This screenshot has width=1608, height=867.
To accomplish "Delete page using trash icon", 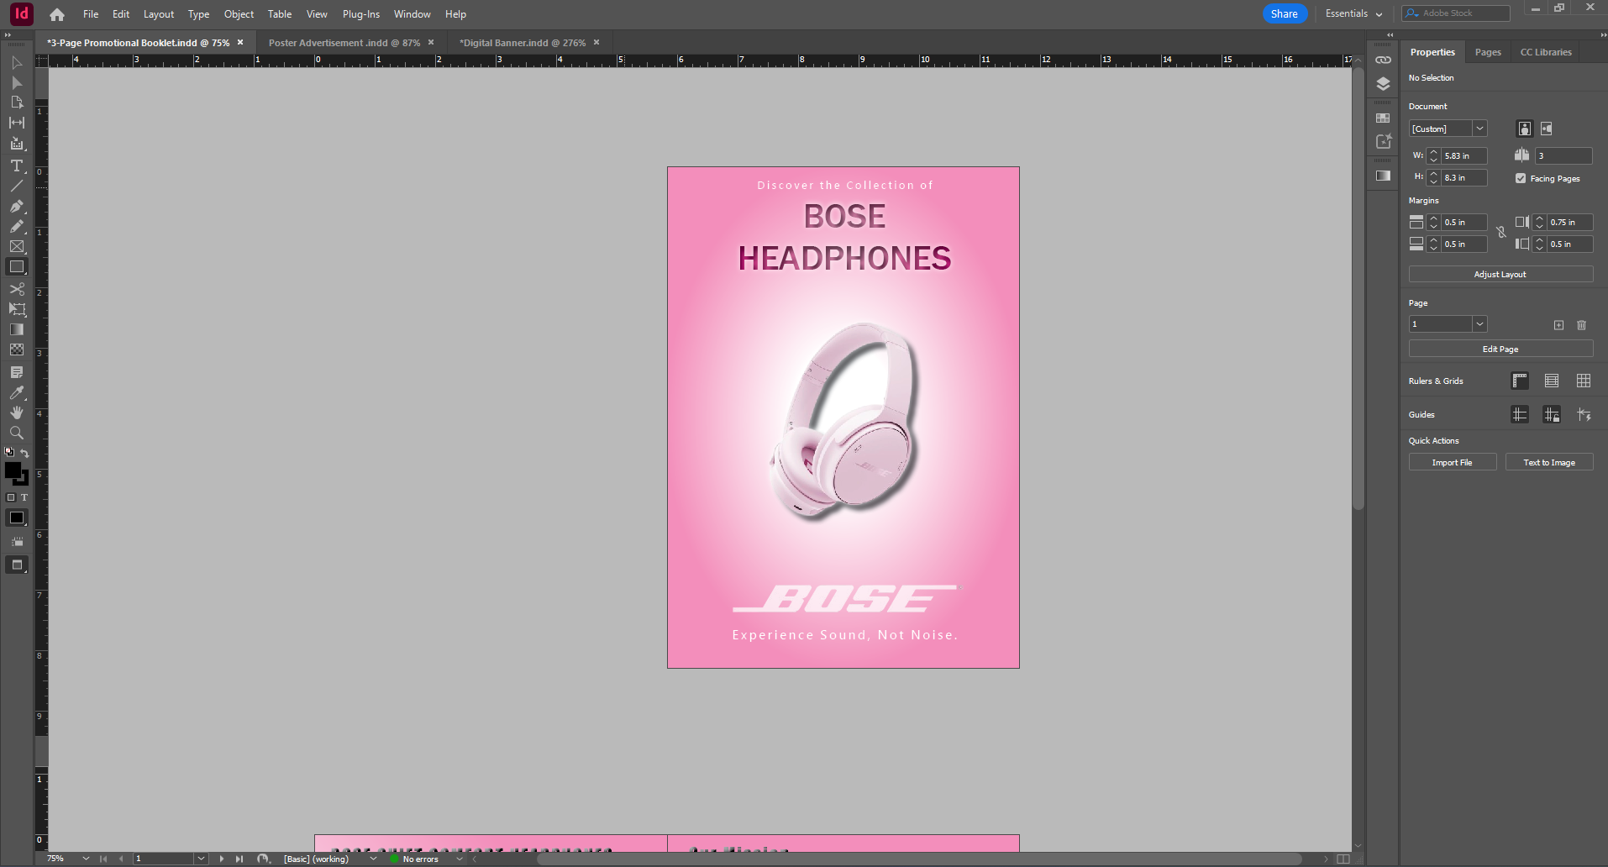I will point(1581,325).
